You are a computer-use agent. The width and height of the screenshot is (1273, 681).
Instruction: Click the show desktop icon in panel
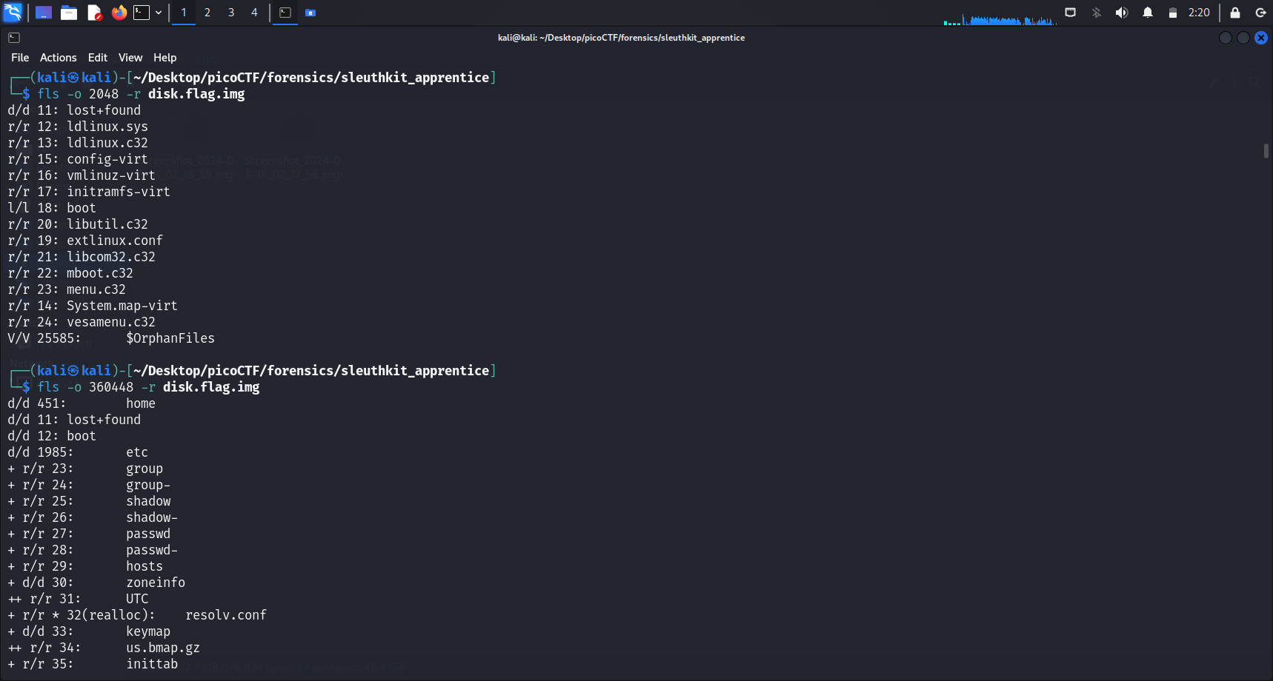(44, 13)
